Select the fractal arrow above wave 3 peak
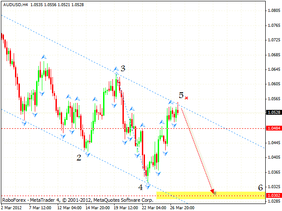The width and height of the screenshot is (282, 211). point(116,69)
